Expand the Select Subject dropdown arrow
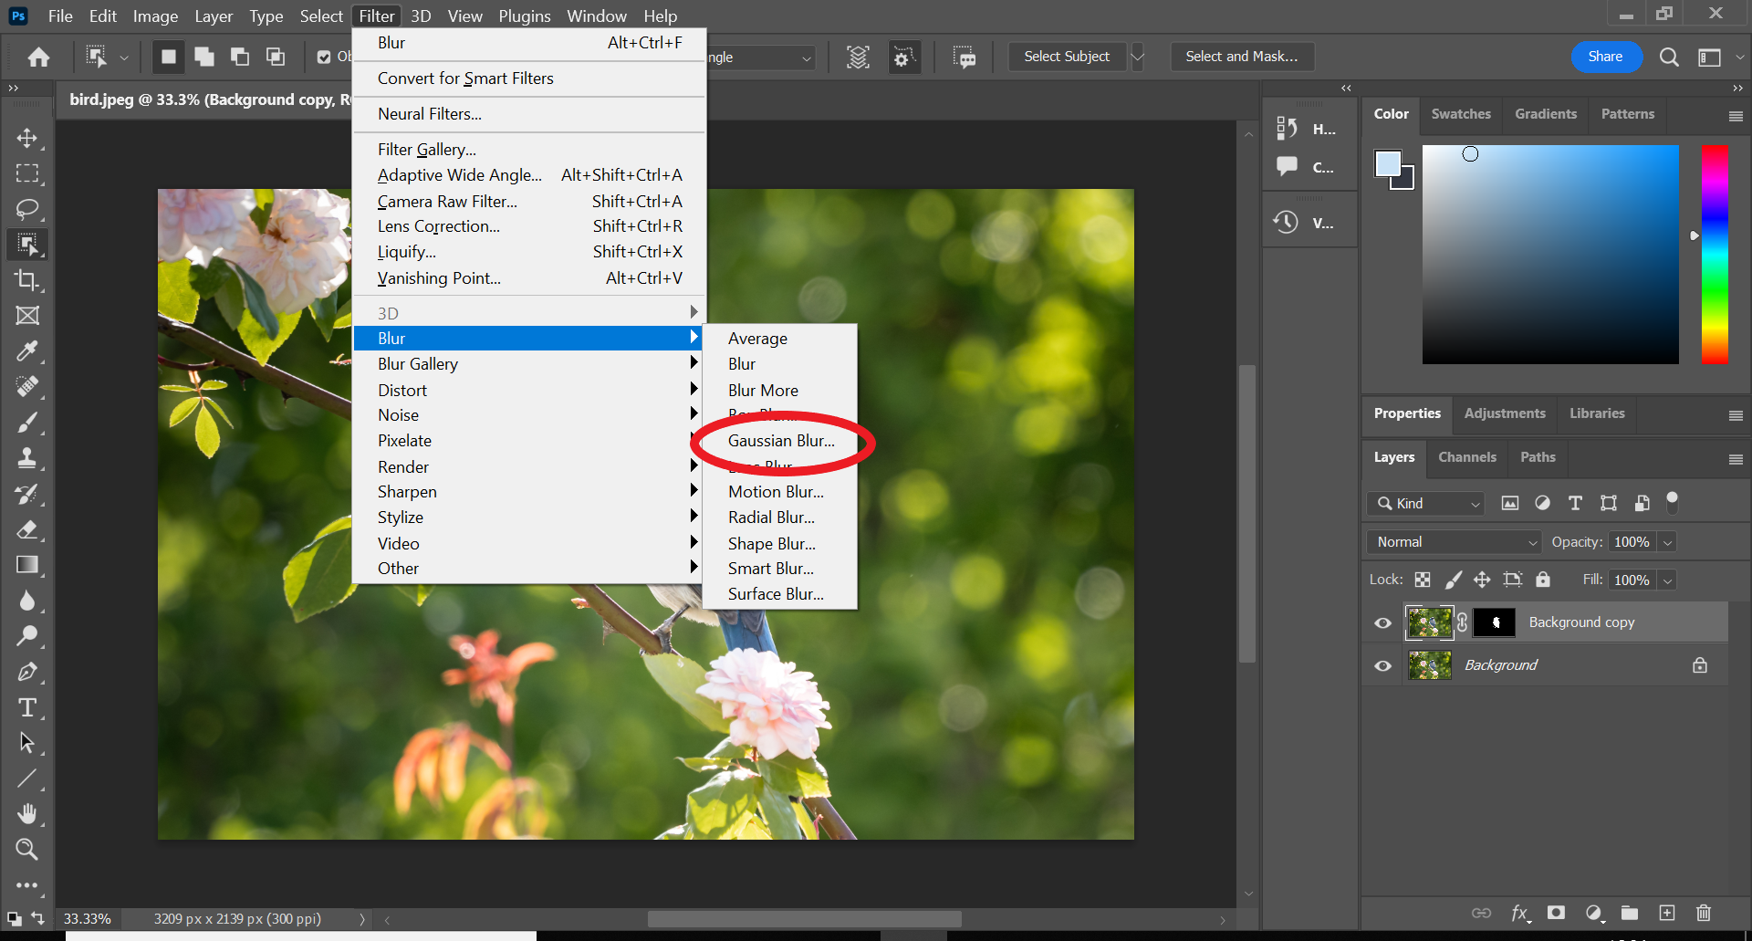The width and height of the screenshot is (1752, 941). point(1138,57)
